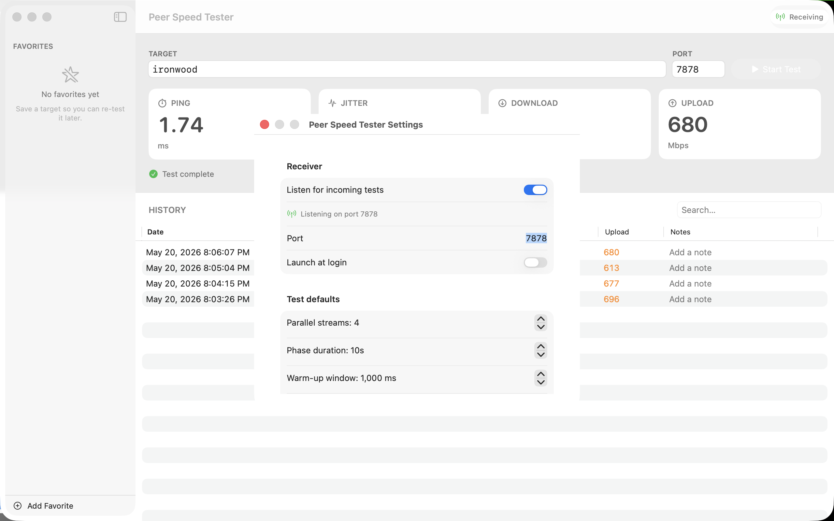Select the 8:06:07 PM history row
834x521 pixels.
[198, 252]
